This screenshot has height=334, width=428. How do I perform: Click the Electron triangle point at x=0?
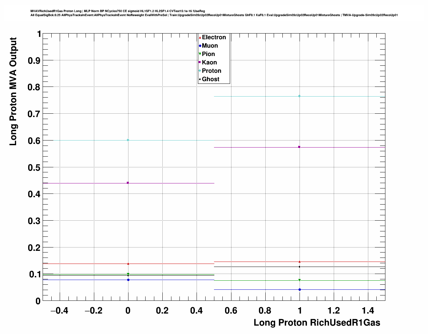tap(128, 264)
